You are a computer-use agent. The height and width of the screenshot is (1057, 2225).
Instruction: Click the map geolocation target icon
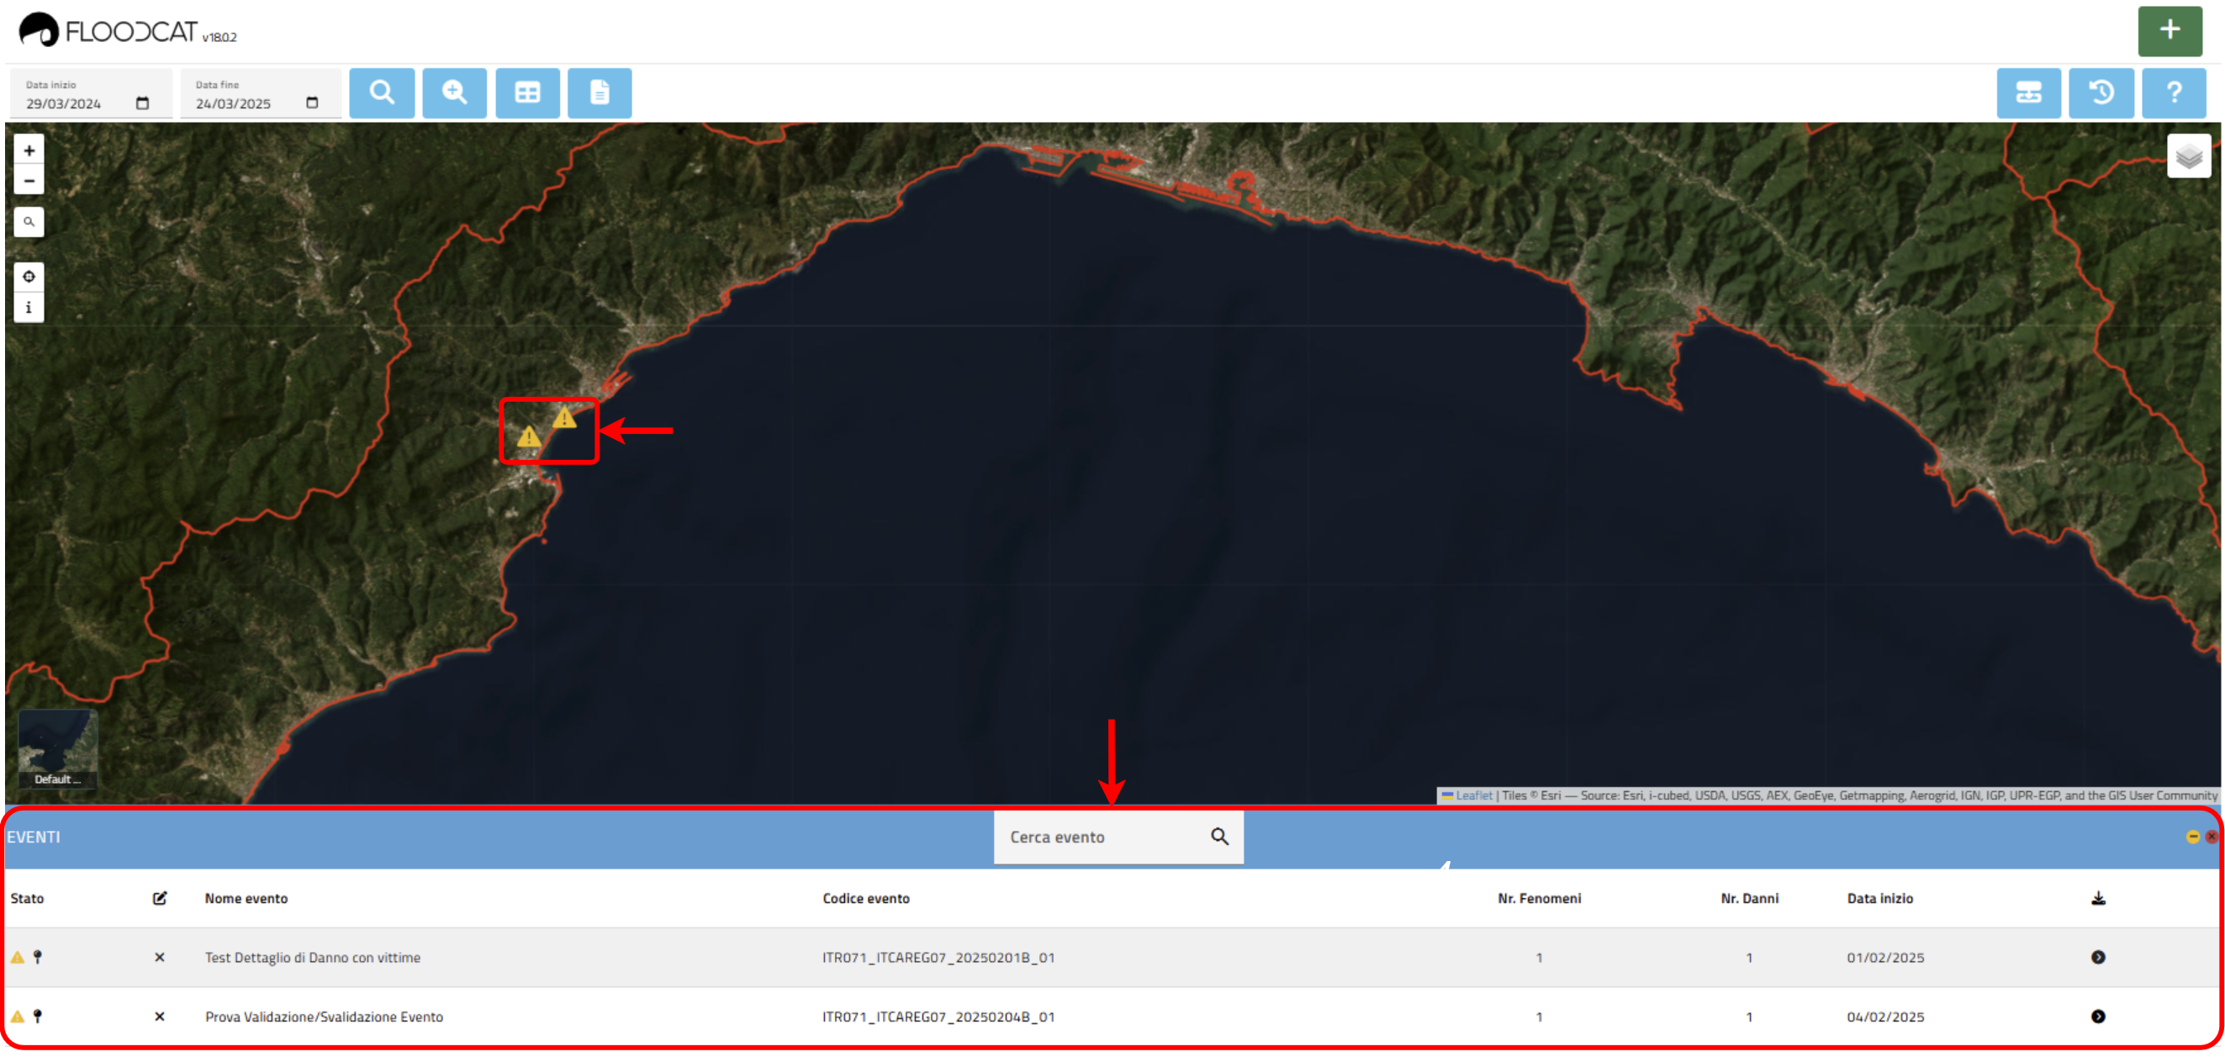[x=29, y=277]
